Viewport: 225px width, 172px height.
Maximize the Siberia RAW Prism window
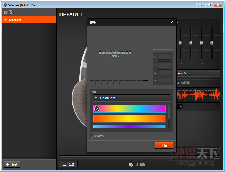(x=209, y=5)
